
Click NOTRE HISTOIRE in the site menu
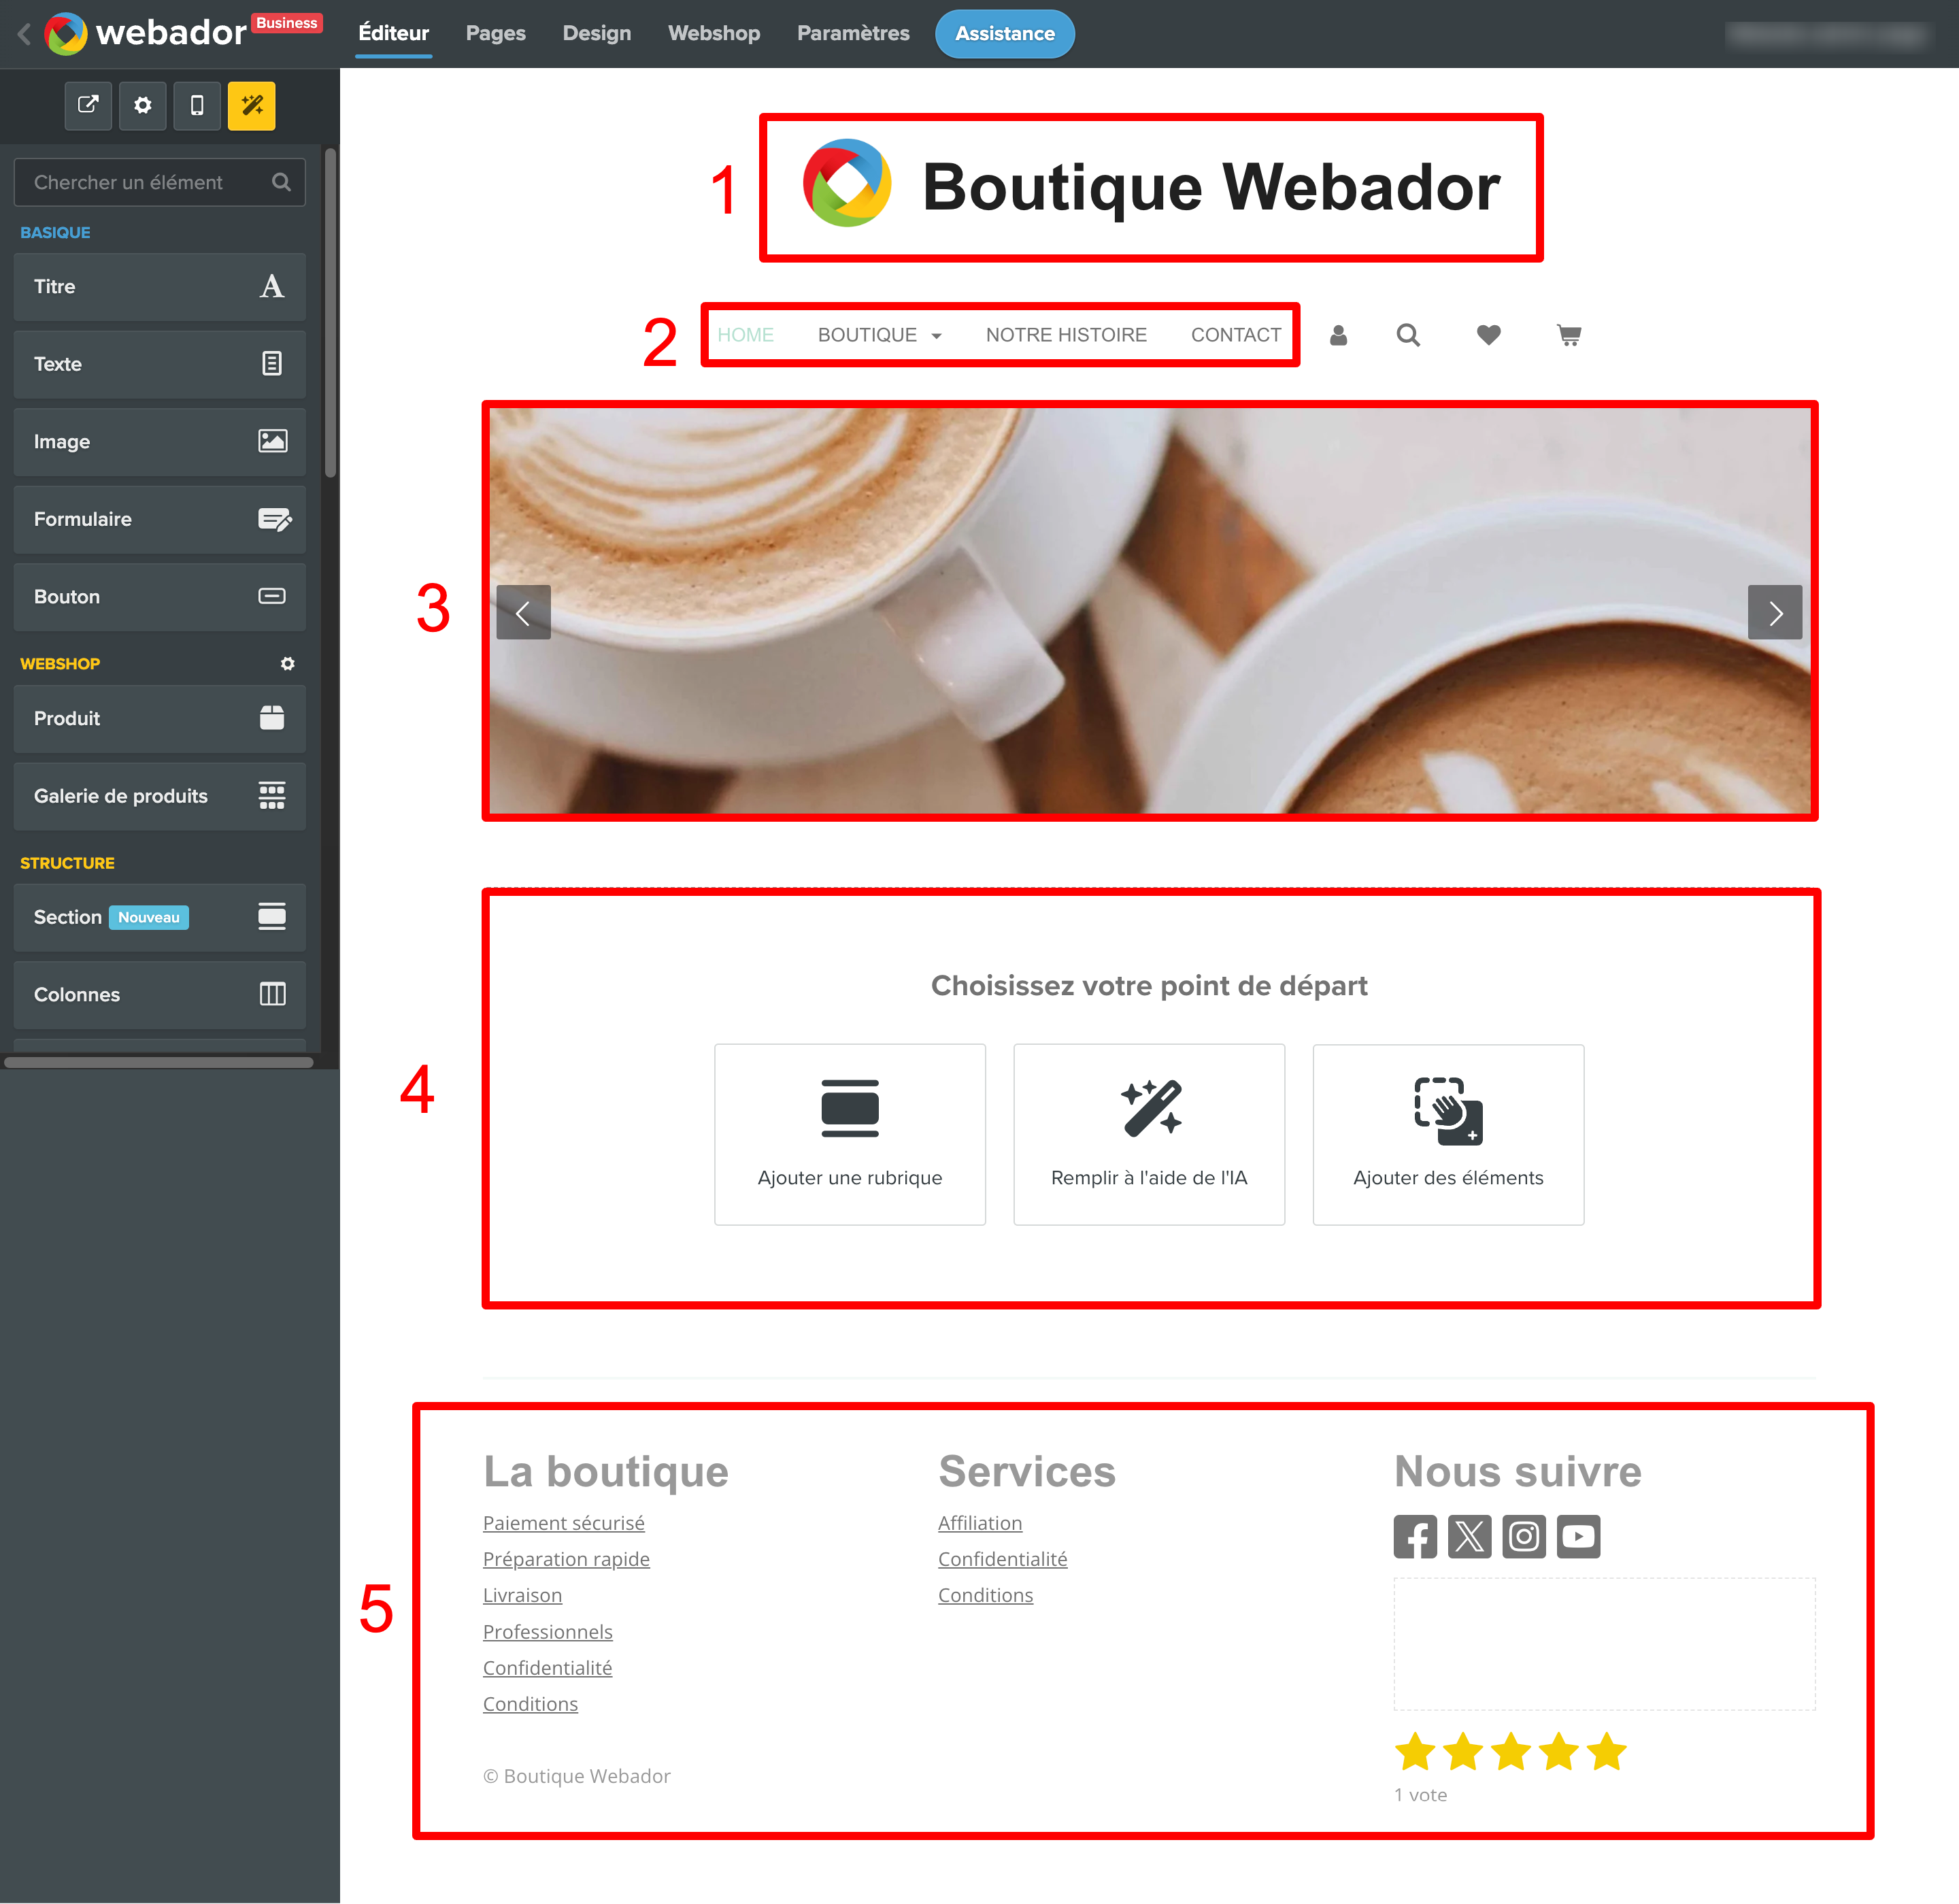(1066, 335)
